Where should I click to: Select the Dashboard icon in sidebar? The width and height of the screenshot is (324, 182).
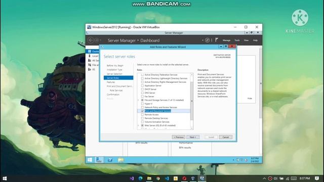[90, 51]
